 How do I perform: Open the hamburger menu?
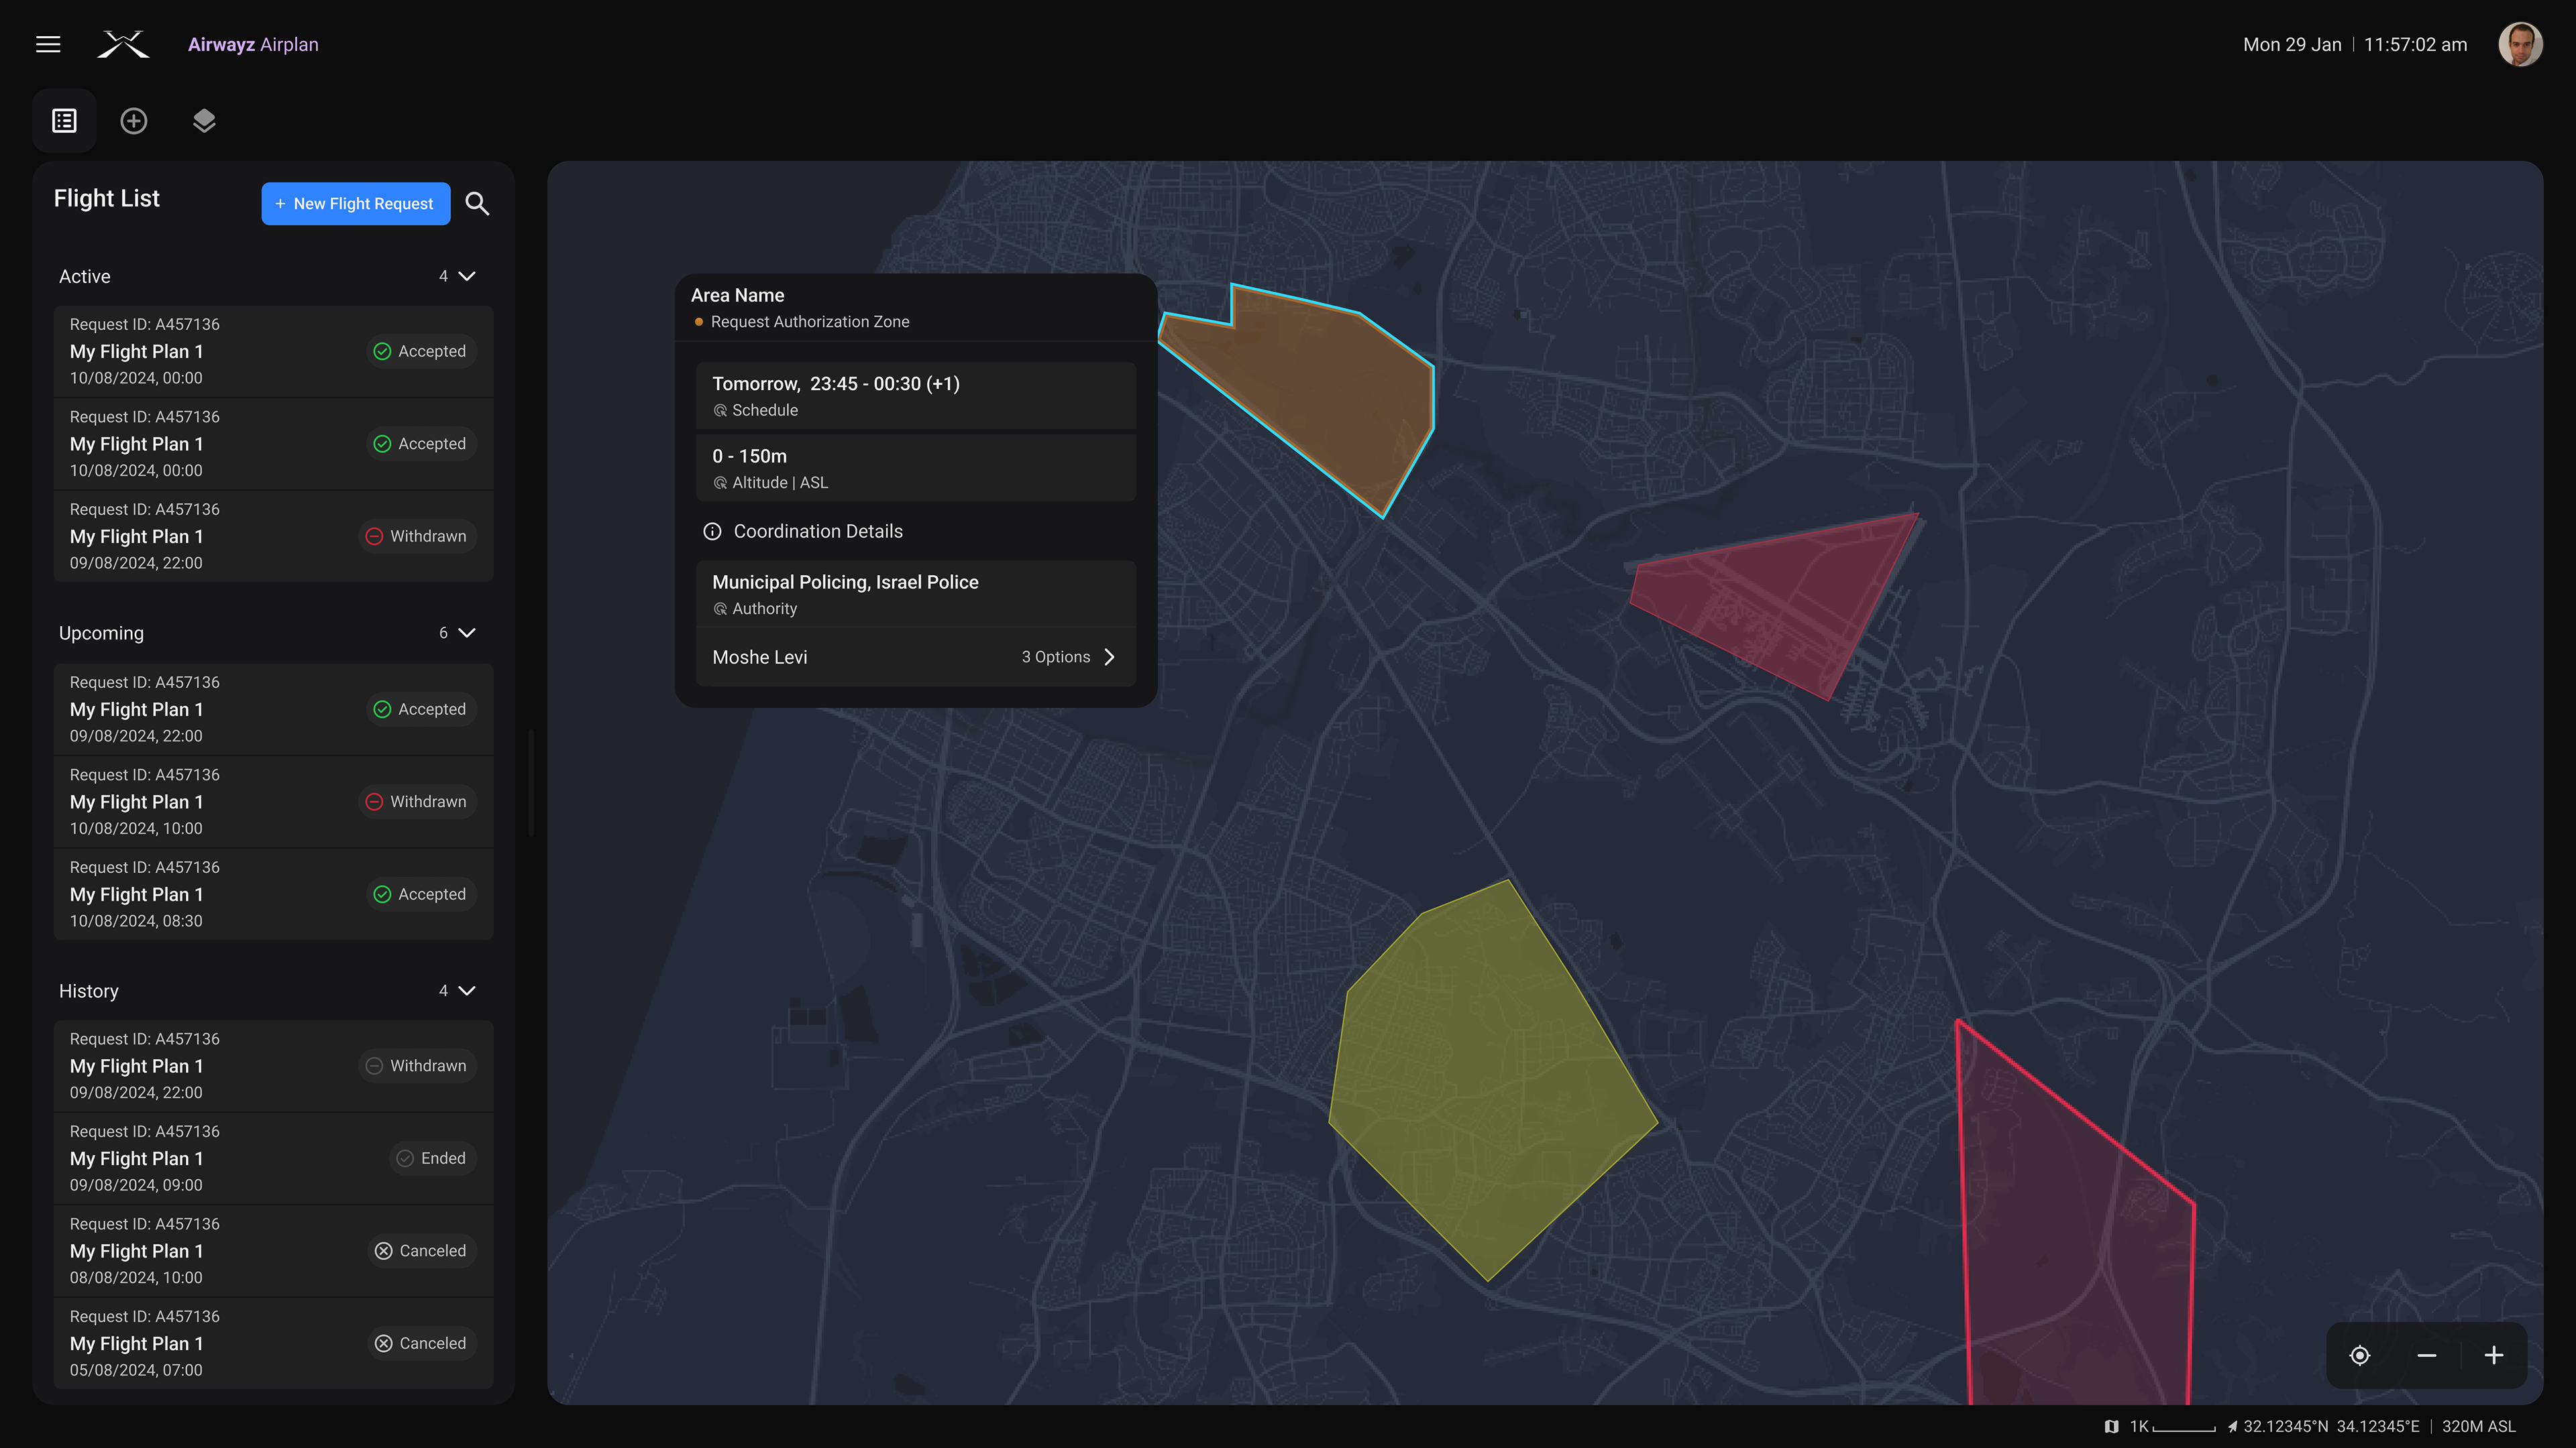click(x=48, y=44)
